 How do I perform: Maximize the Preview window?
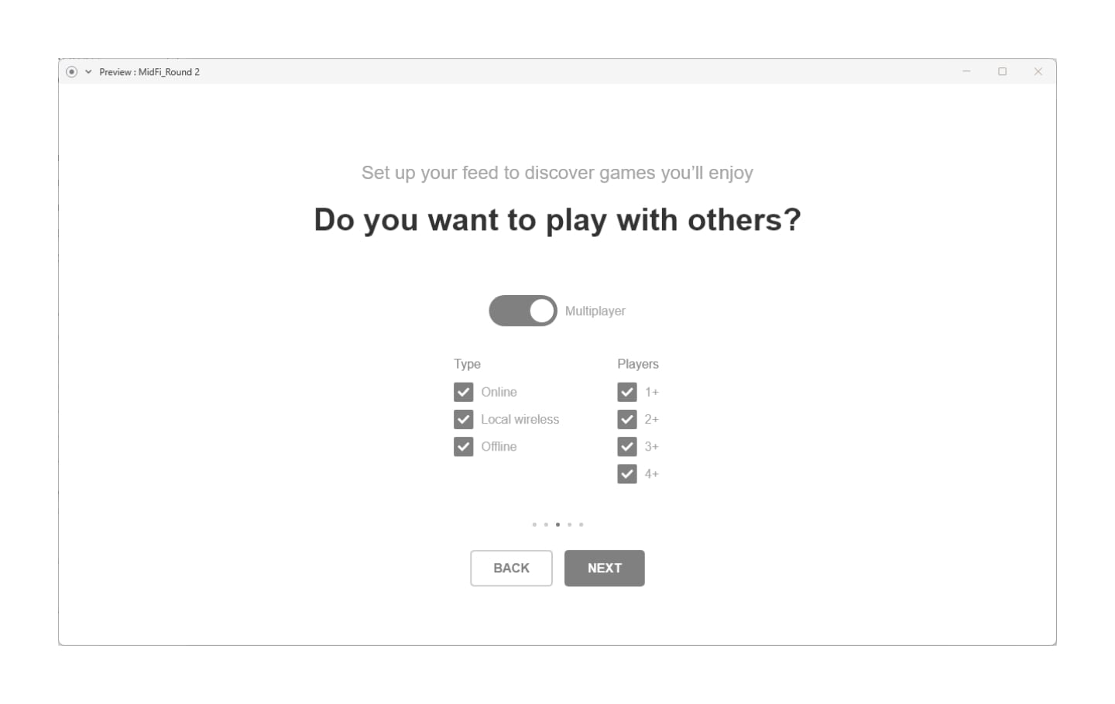click(x=1002, y=71)
